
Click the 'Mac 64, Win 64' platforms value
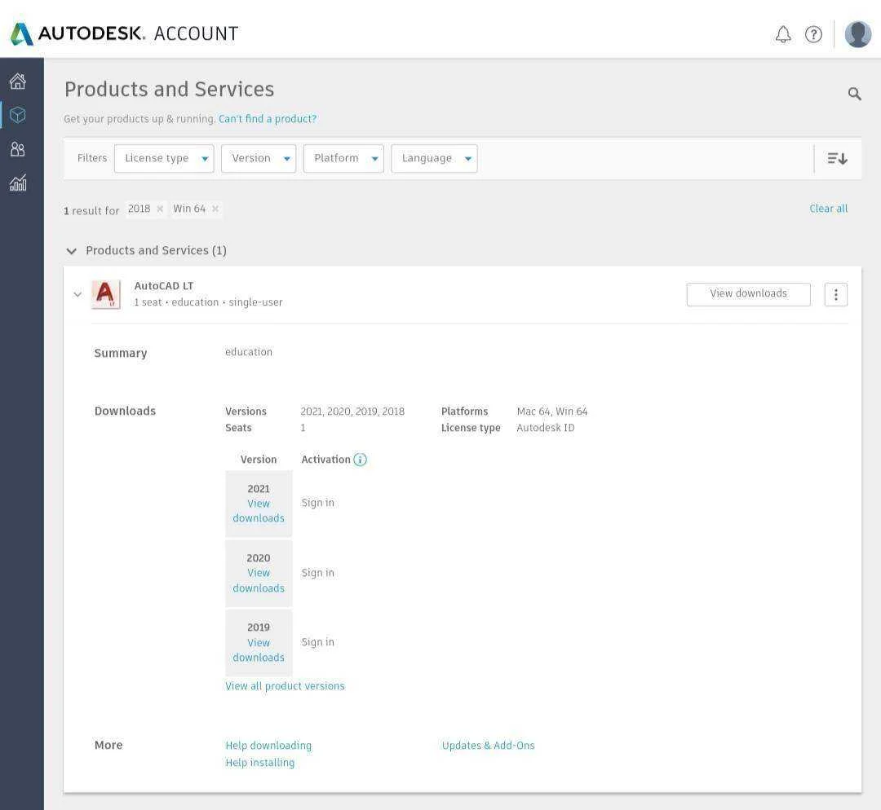tap(551, 412)
